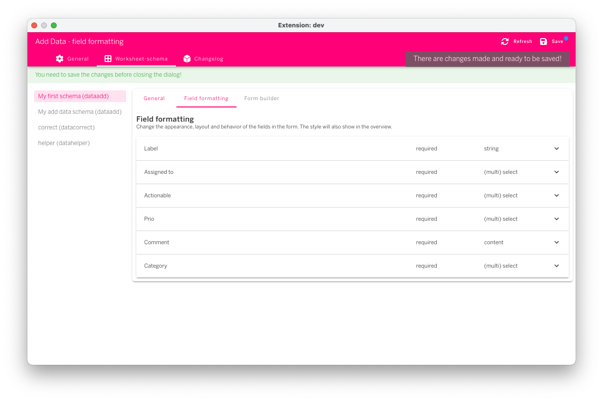Click the string type in Label row
Screen dimensions: 603x401
pos(491,148)
